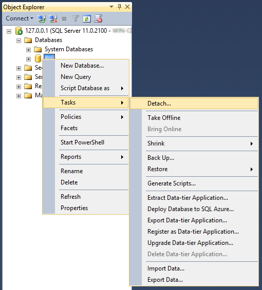This screenshot has height=290, width=262.
Task: Click the Security folder icon
Action: pos(28,68)
